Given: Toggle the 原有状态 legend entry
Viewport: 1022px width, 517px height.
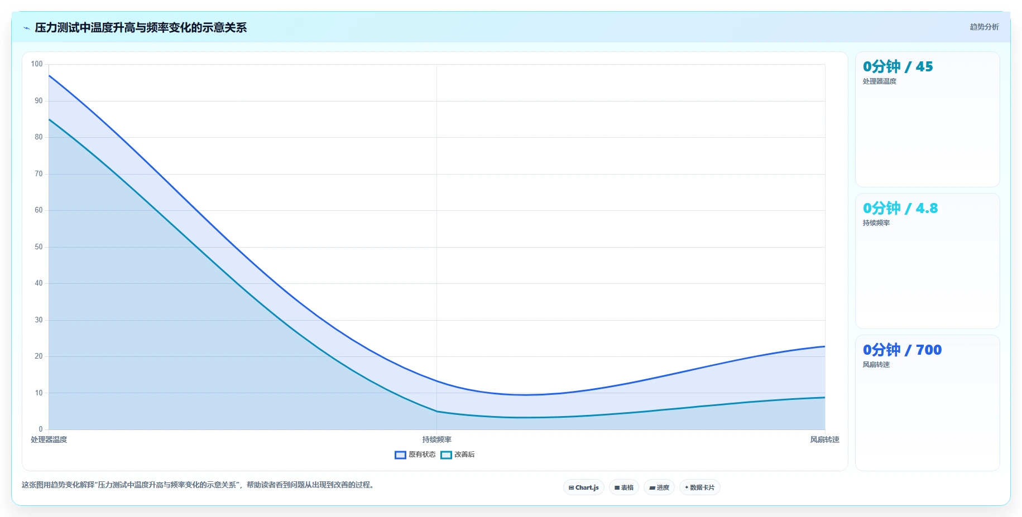Looking at the screenshot, I should (415, 455).
